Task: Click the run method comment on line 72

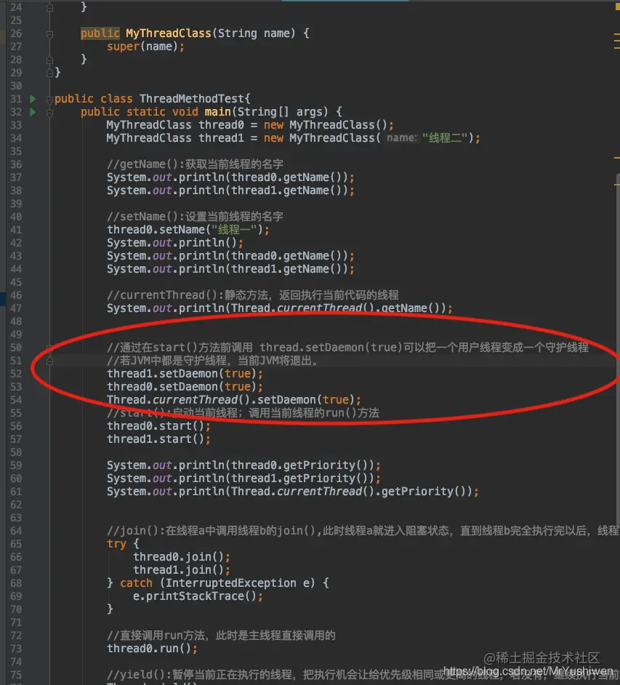Action: pos(221,636)
